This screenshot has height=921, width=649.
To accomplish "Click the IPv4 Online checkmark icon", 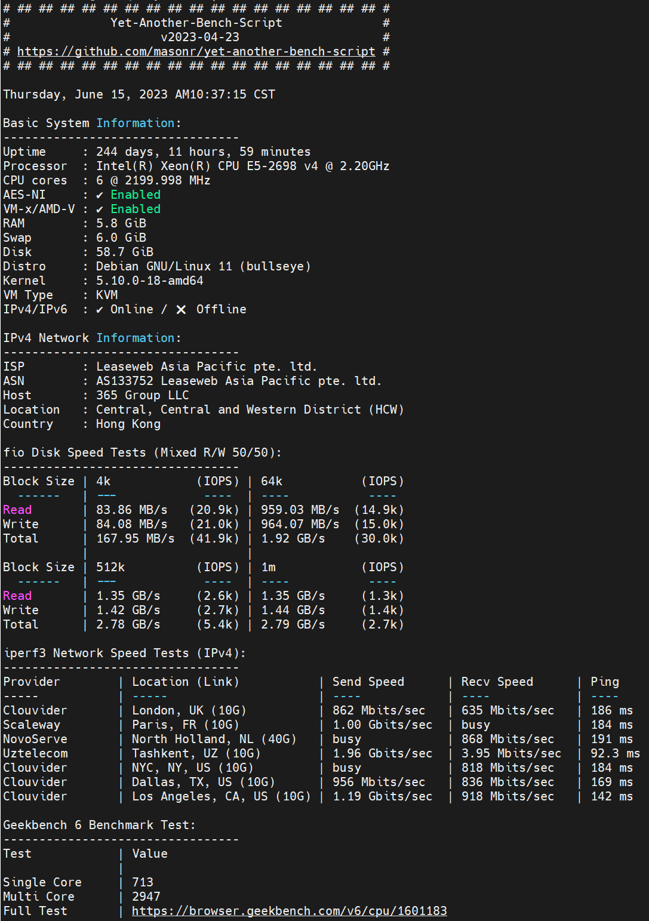I will 100,310.
